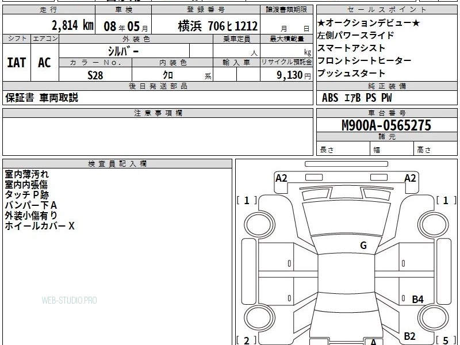Click the 車台番号 header
This screenshot has width=460, height=345.
tap(386, 113)
